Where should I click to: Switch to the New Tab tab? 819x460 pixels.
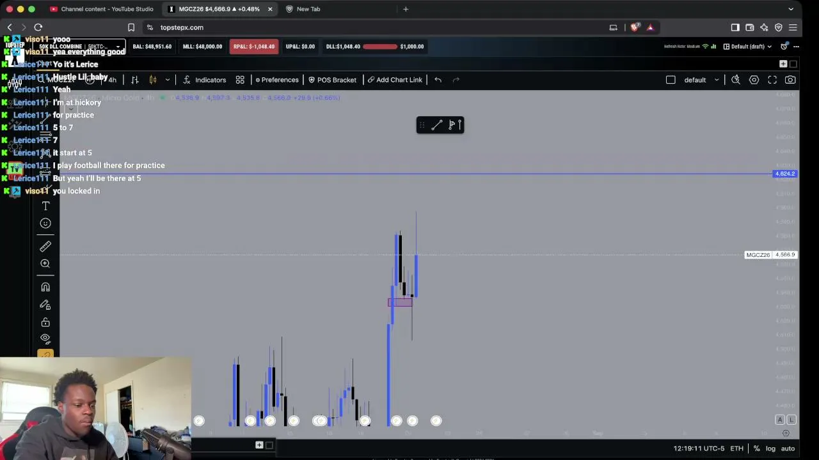[308, 9]
